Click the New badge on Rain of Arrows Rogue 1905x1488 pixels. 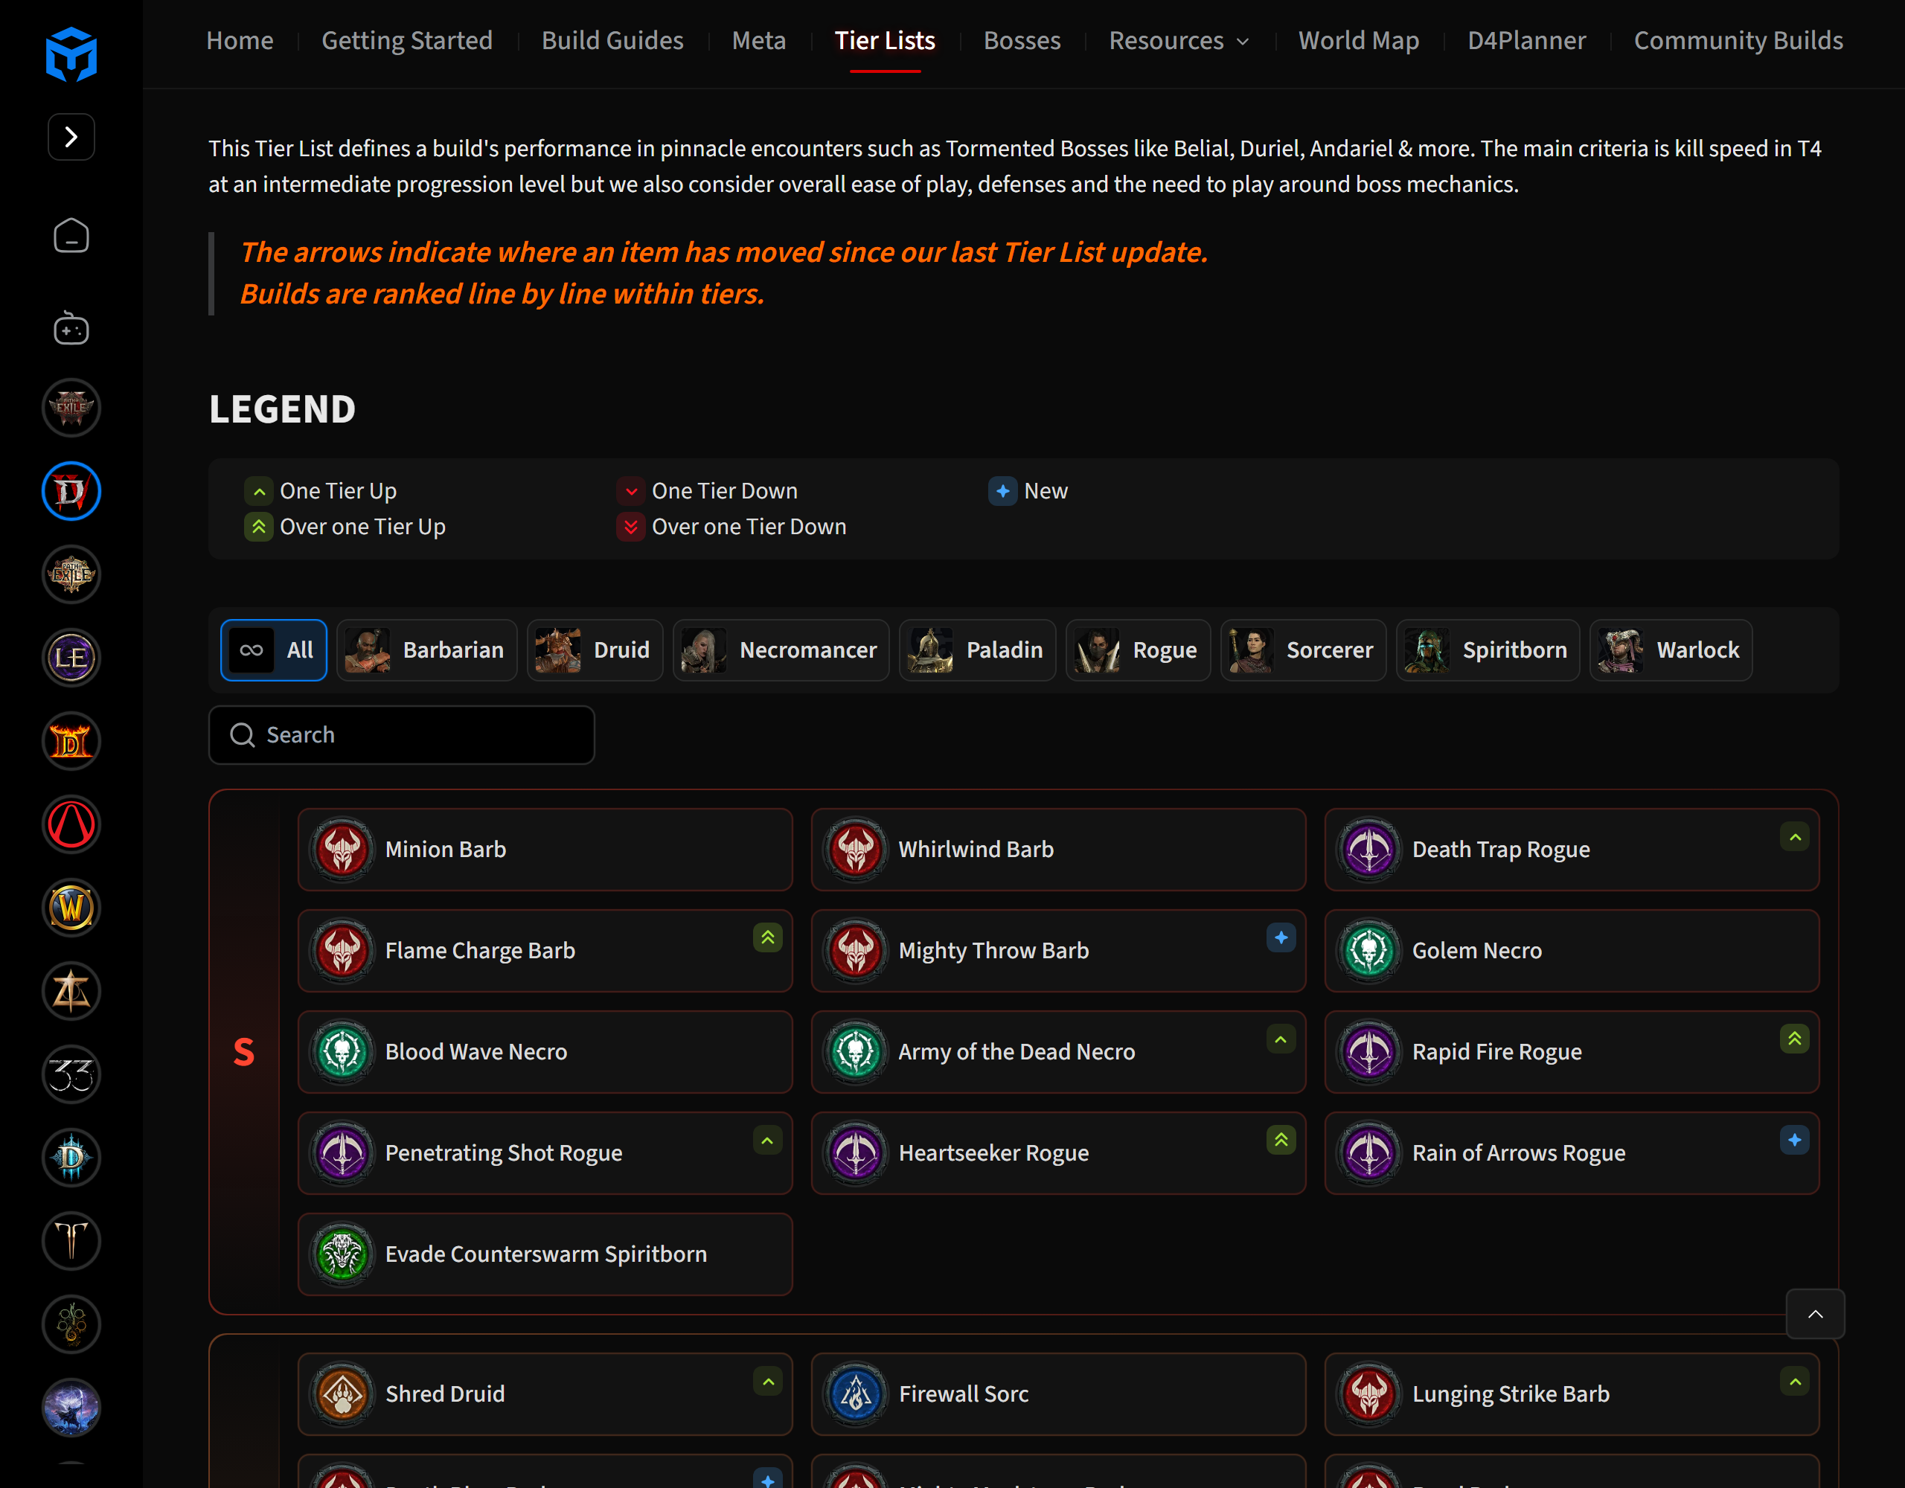tap(1794, 1141)
